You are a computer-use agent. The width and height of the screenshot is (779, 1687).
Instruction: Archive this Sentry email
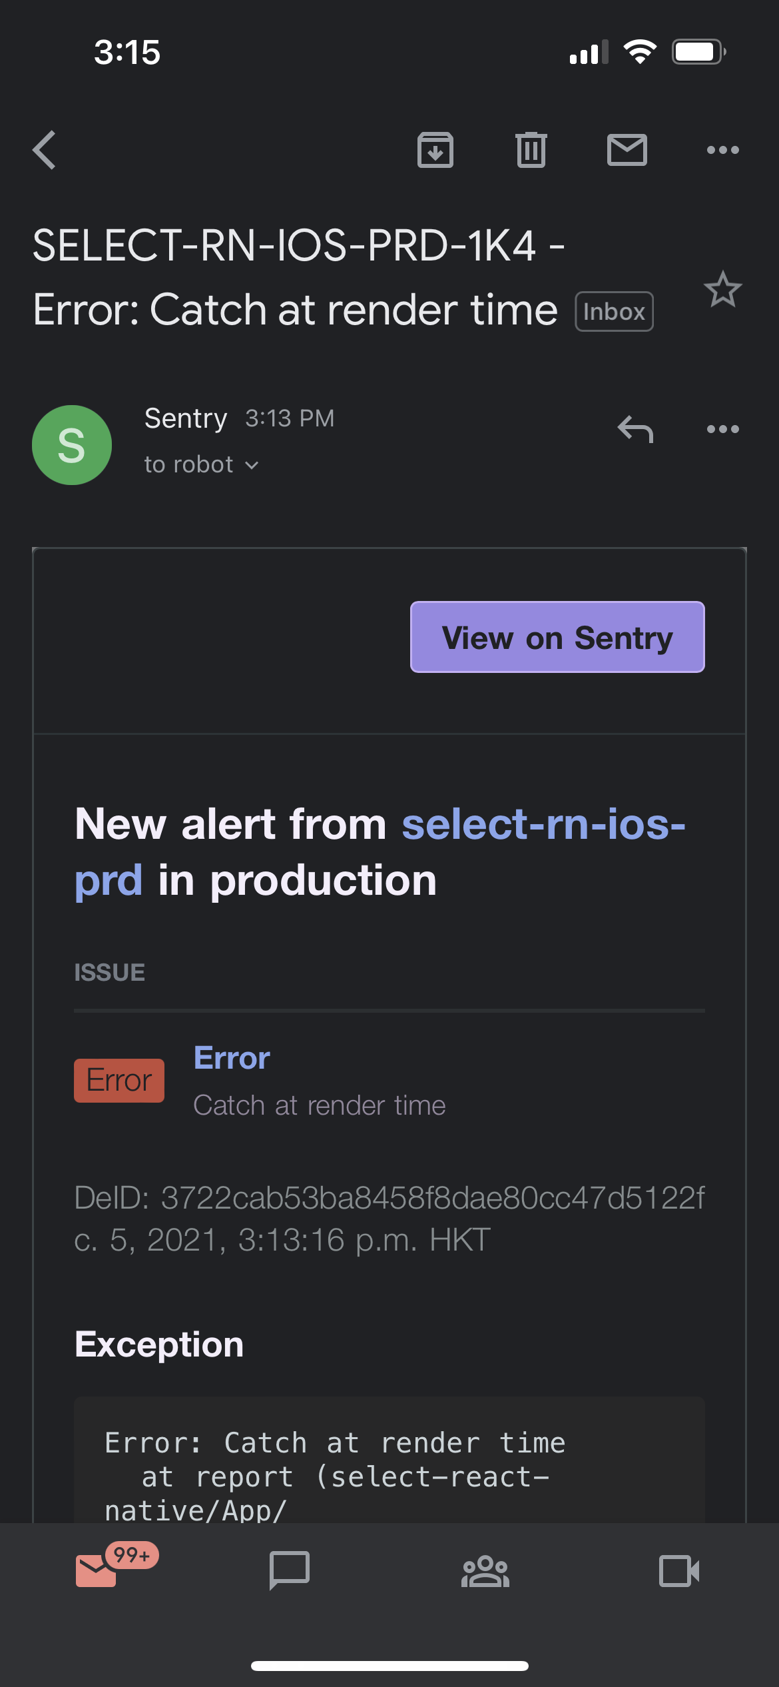coord(435,150)
